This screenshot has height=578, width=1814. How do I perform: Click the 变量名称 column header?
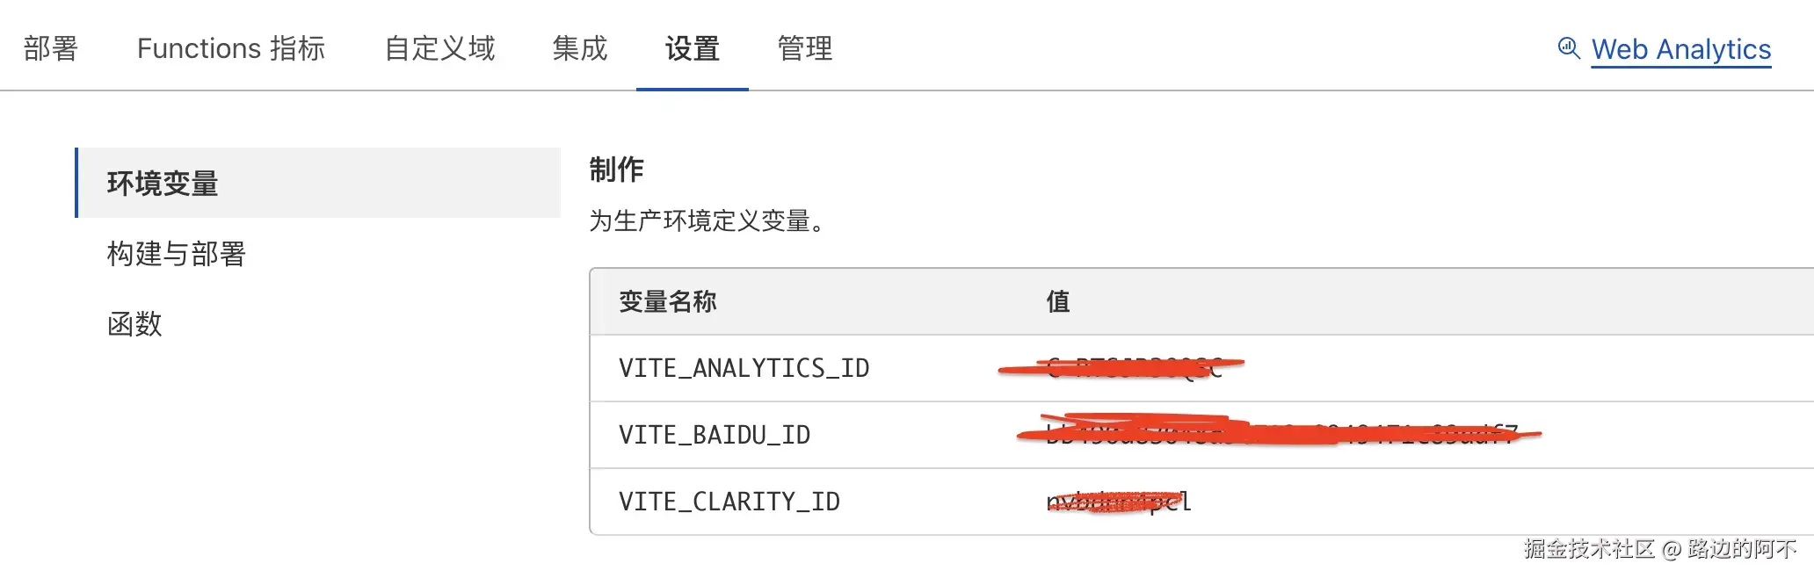coord(668,302)
